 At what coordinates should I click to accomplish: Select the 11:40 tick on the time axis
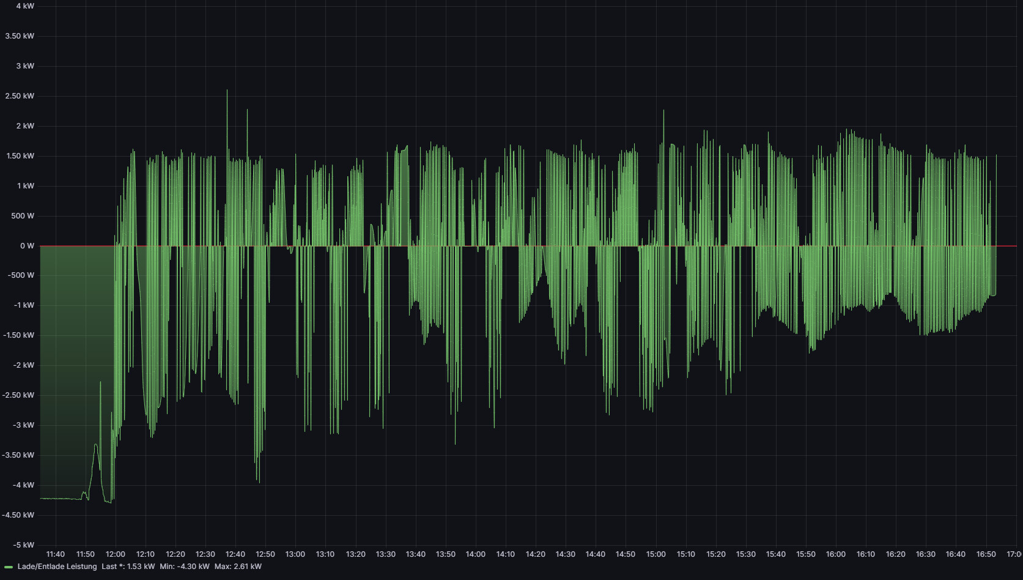click(55, 554)
